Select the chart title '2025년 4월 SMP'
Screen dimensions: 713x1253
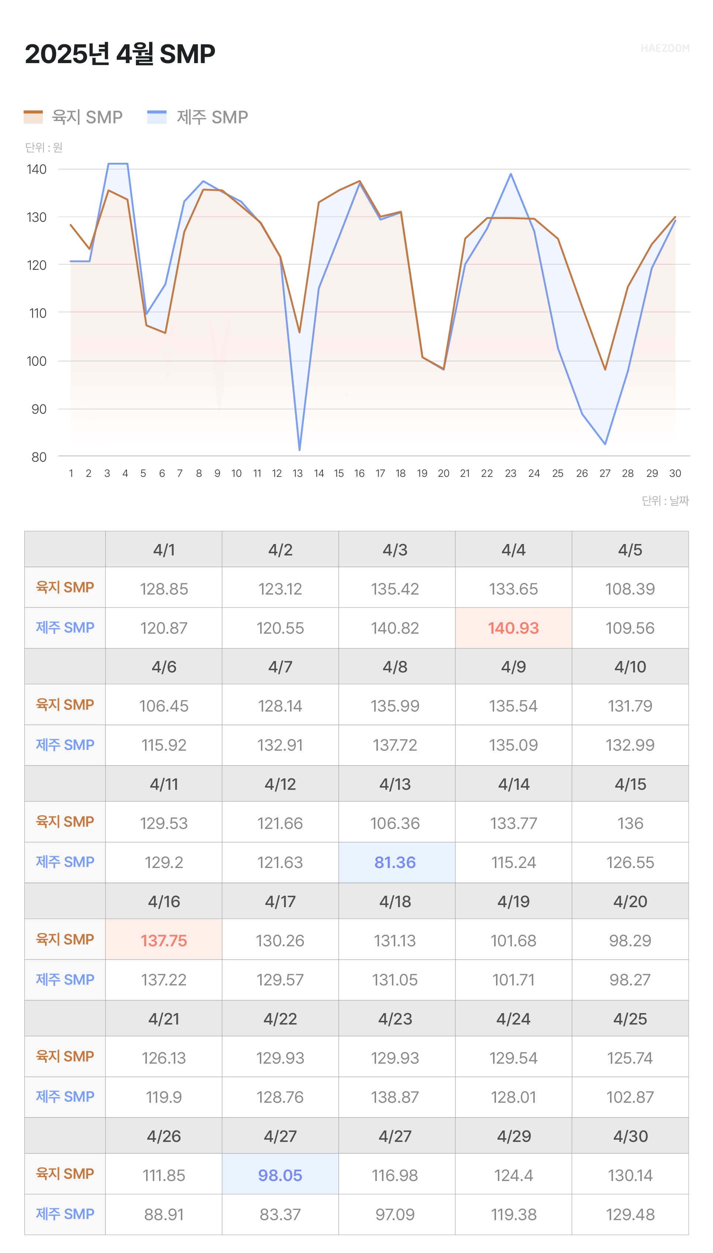(120, 54)
